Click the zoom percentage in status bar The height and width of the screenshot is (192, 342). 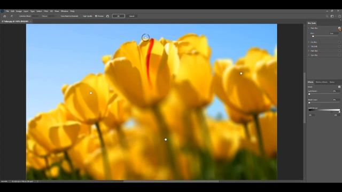[4, 181]
